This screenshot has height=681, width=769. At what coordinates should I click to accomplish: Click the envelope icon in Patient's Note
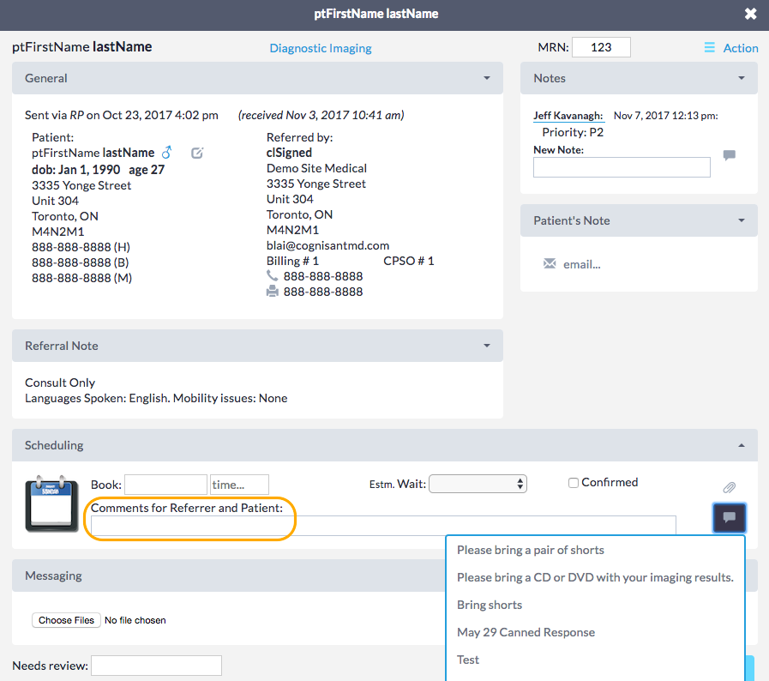(550, 264)
